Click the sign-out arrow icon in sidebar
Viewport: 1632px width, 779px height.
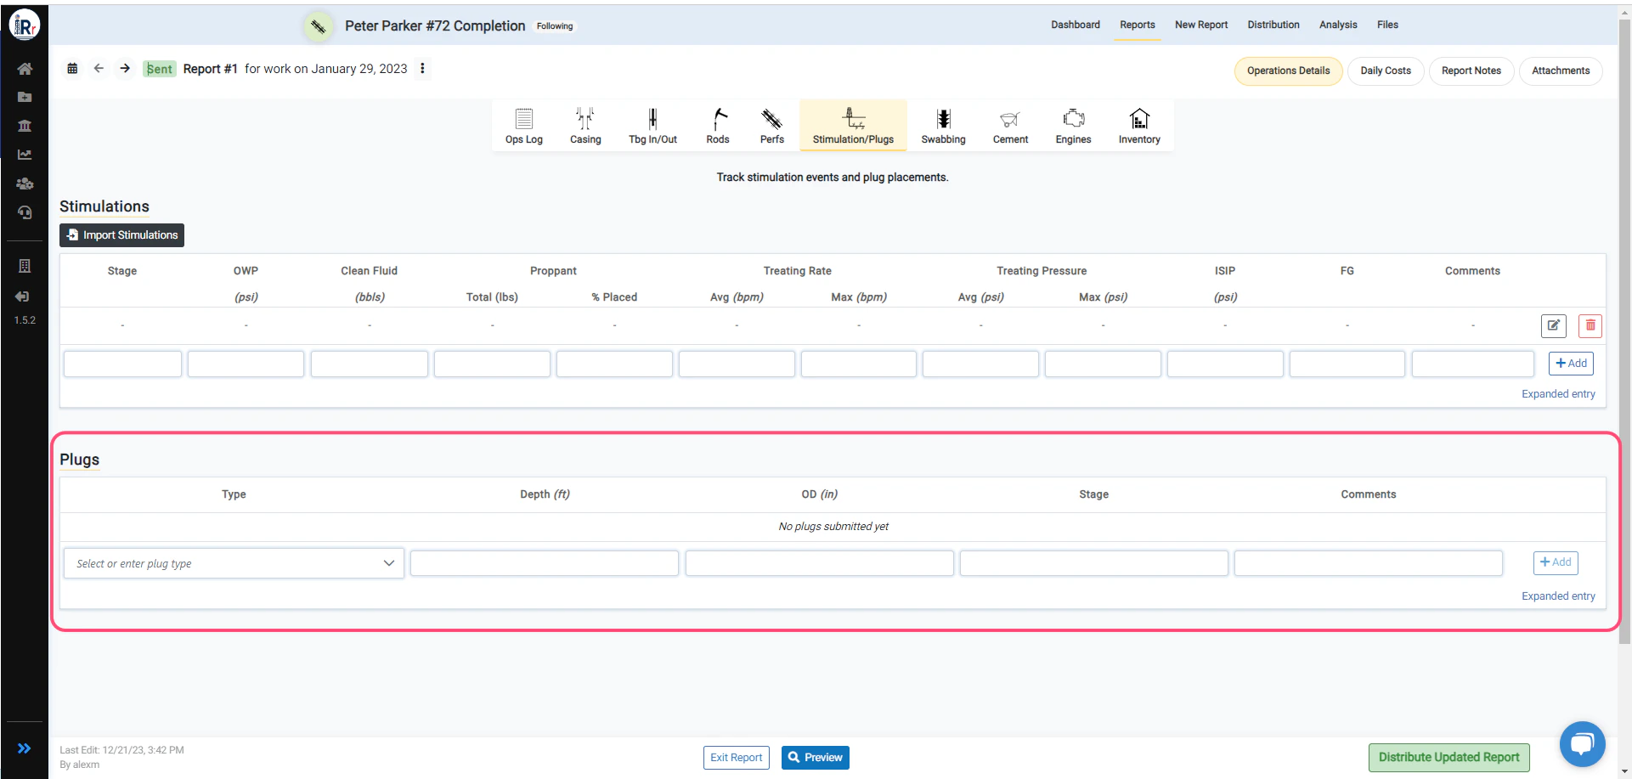point(23,296)
